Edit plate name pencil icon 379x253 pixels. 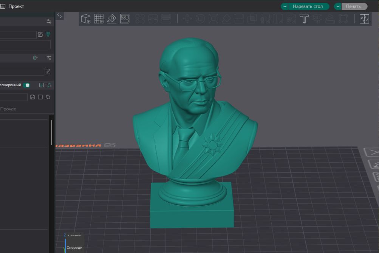tap(110, 145)
